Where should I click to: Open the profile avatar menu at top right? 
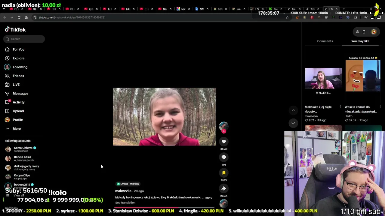374,32
